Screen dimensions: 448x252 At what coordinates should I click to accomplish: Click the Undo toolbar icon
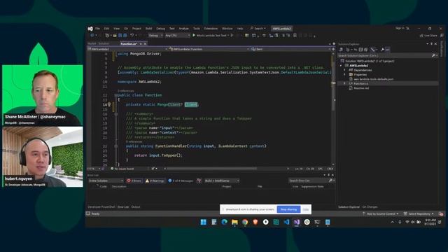[x=132, y=36]
